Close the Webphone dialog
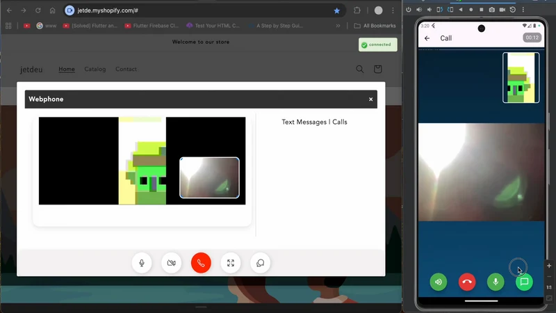Image resolution: width=556 pixels, height=313 pixels. point(370,99)
